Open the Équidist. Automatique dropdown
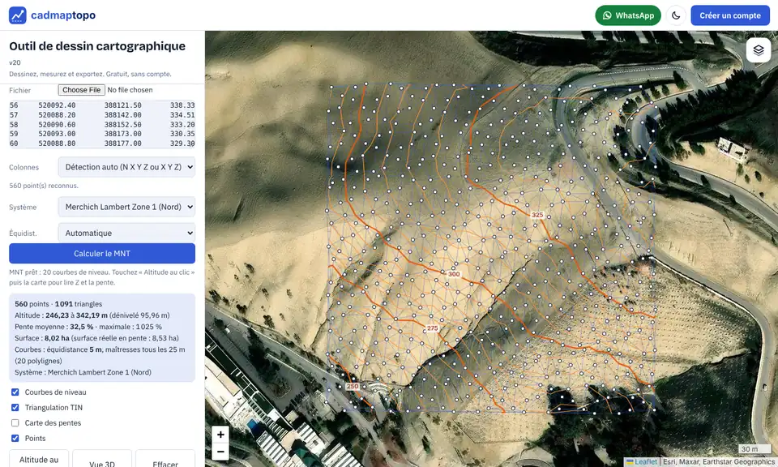778x467 pixels. 126,233
